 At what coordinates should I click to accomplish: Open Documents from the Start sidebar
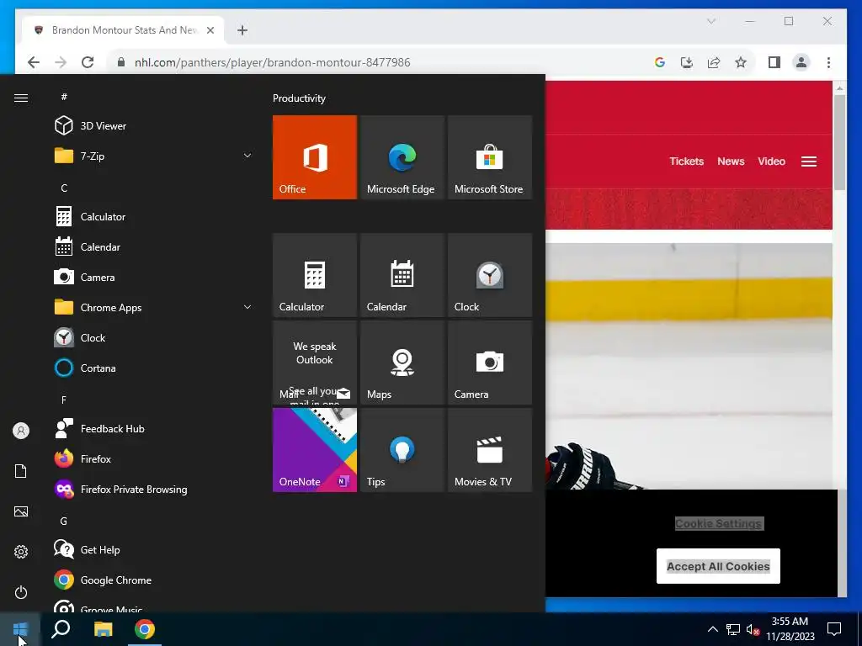[x=21, y=471]
